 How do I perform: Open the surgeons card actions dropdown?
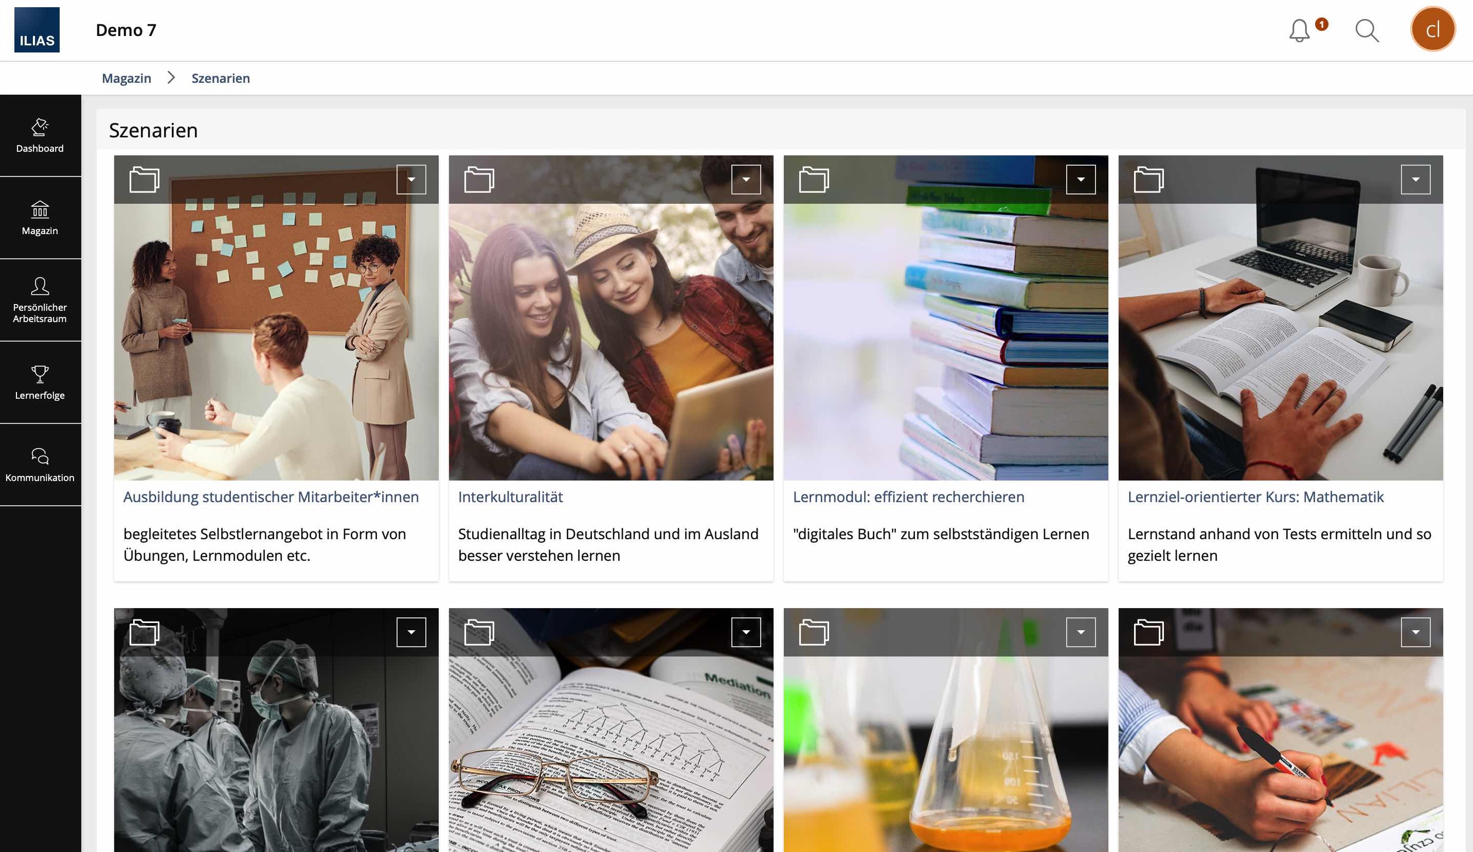pos(411,632)
